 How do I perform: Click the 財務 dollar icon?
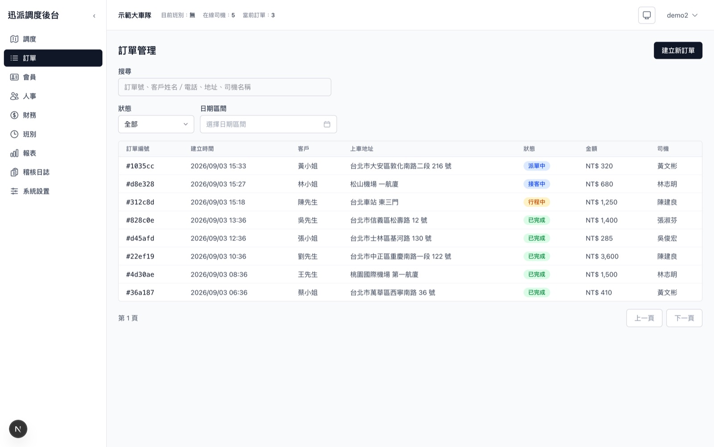14,115
